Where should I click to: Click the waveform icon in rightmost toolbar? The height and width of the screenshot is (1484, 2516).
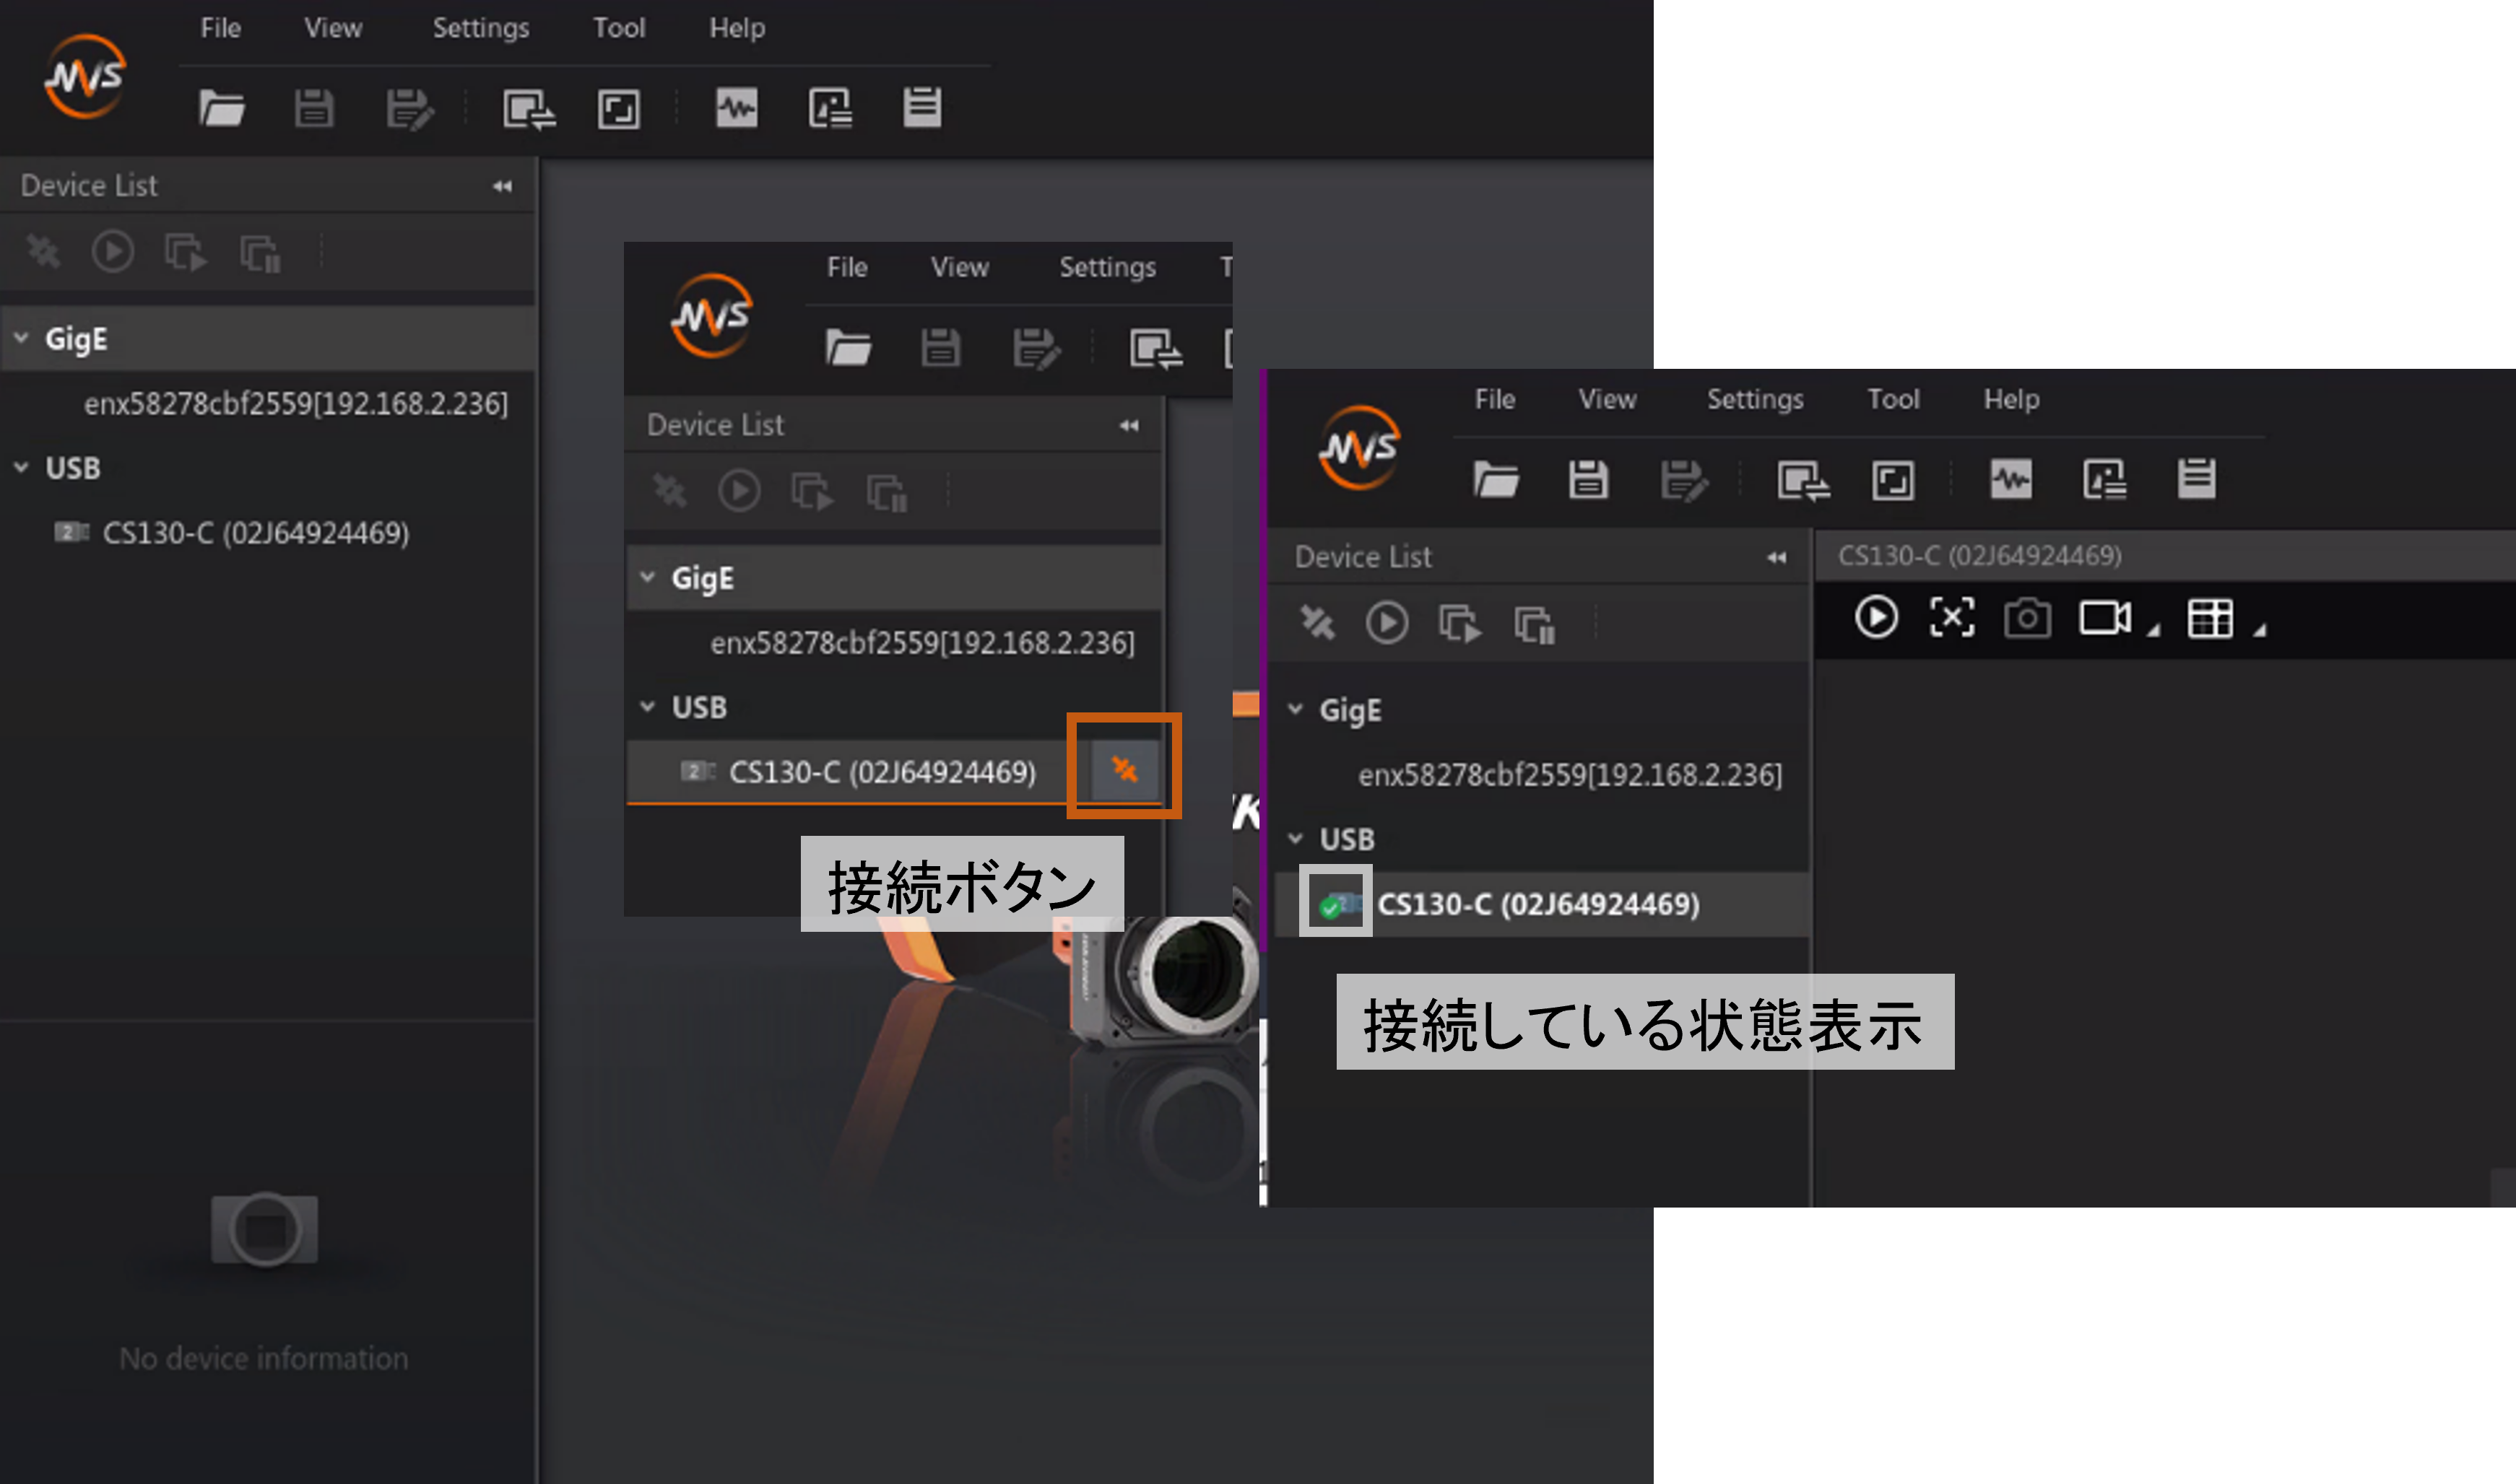(x=2010, y=479)
